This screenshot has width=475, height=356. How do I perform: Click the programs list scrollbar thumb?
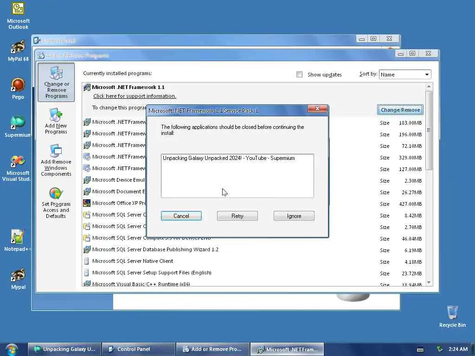429,130
